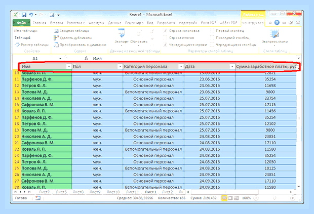Viewport: 314px width, 214px height.
Task: Open Customize Quick Access Toolbar dropdown
Action: pos(58,15)
